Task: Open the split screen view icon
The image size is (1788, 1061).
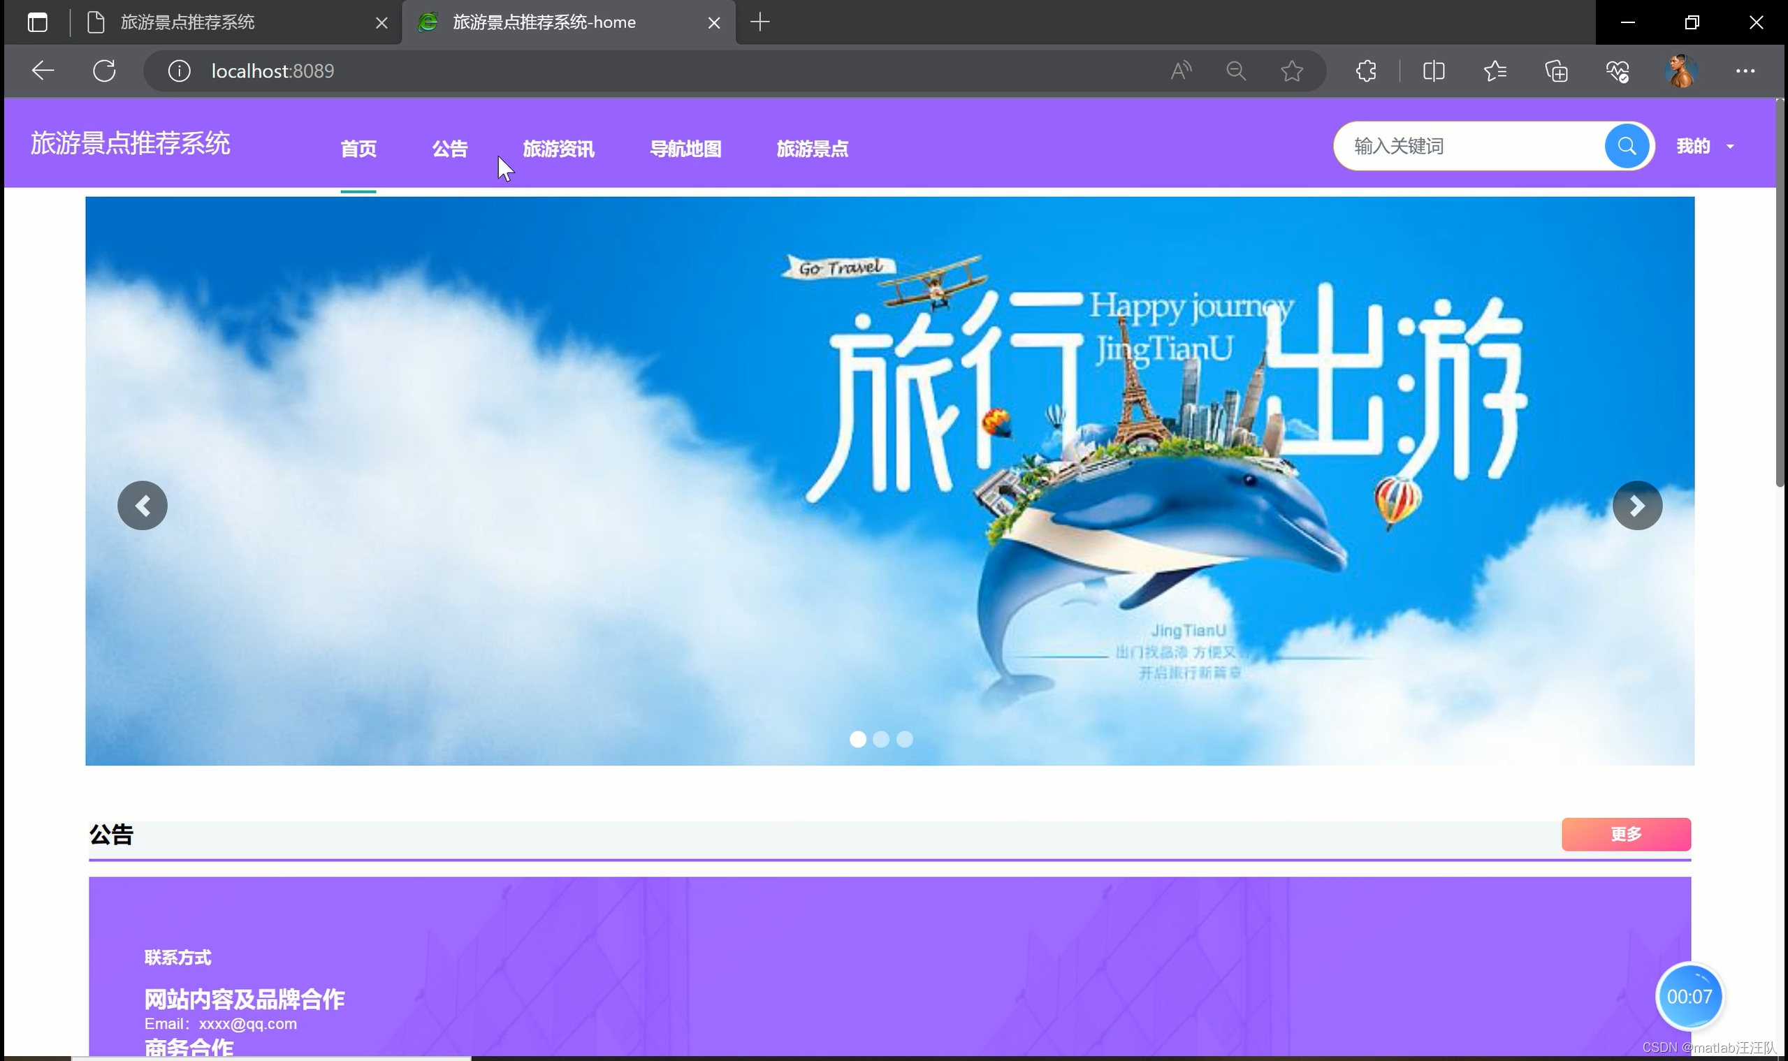Action: click(x=1433, y=71)
